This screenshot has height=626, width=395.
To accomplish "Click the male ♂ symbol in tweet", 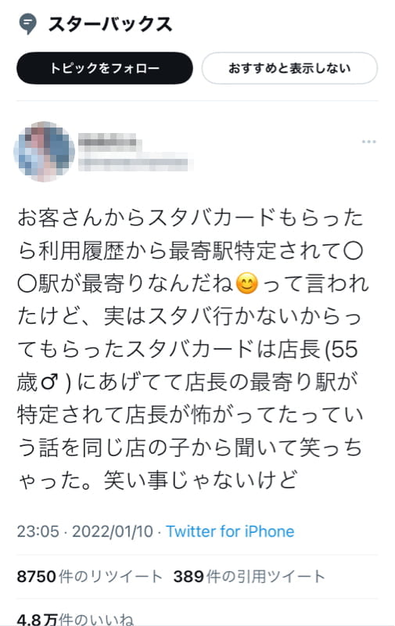I will [48, 382].
